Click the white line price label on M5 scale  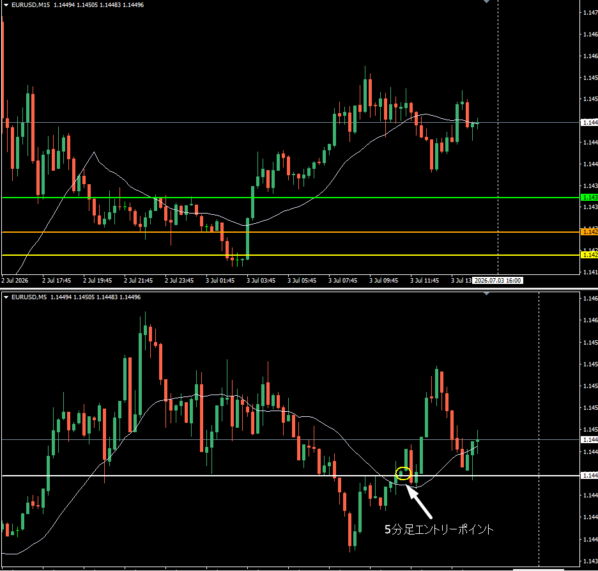pyautogui.click(x=589, y=475)
